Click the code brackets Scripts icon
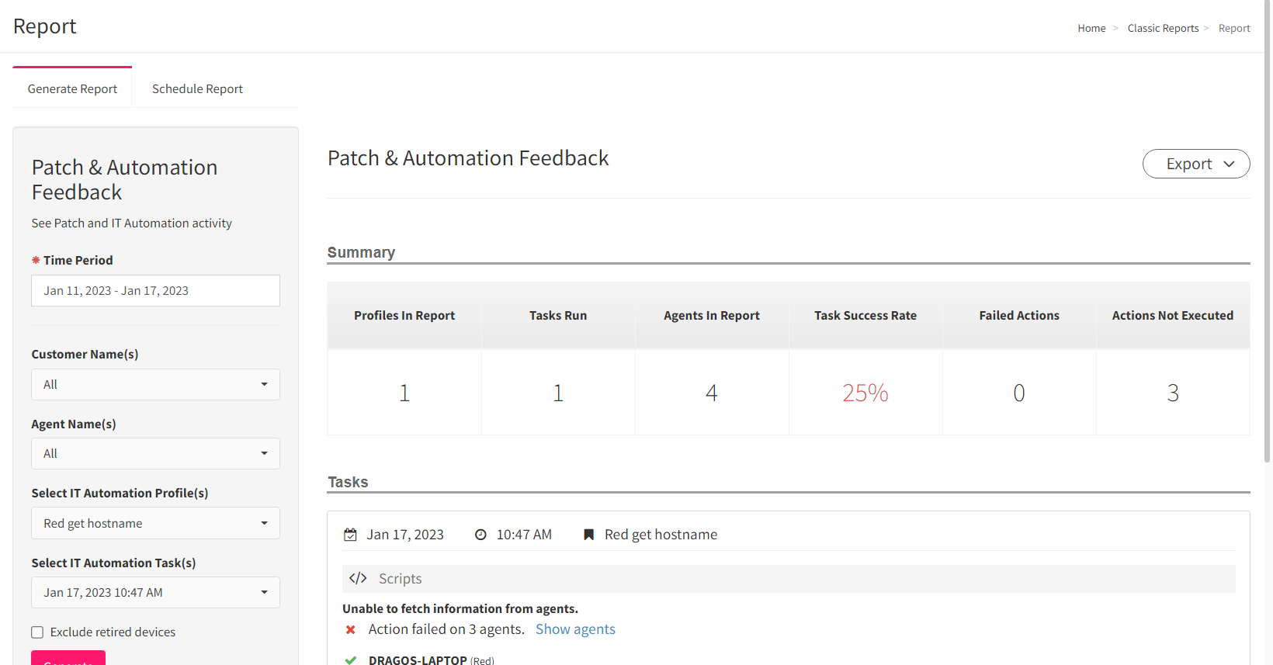 pos(358,578)
